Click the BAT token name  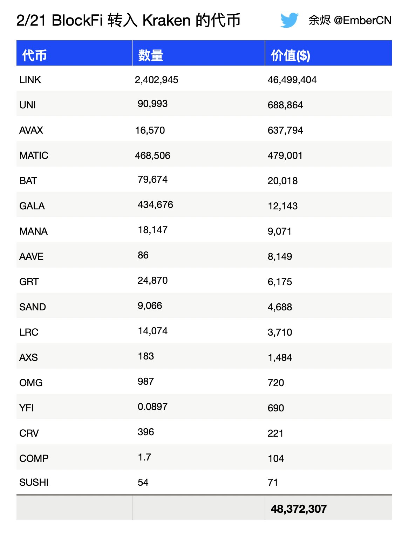pos(28,181)
